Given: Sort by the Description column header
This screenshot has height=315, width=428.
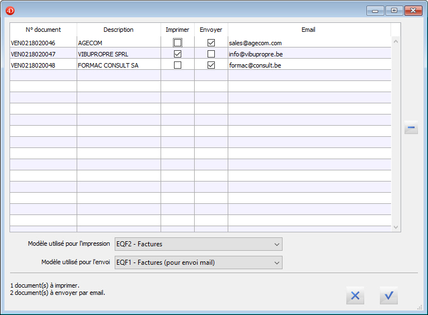Looking at the screenshot, I should [x=119, y=30].
